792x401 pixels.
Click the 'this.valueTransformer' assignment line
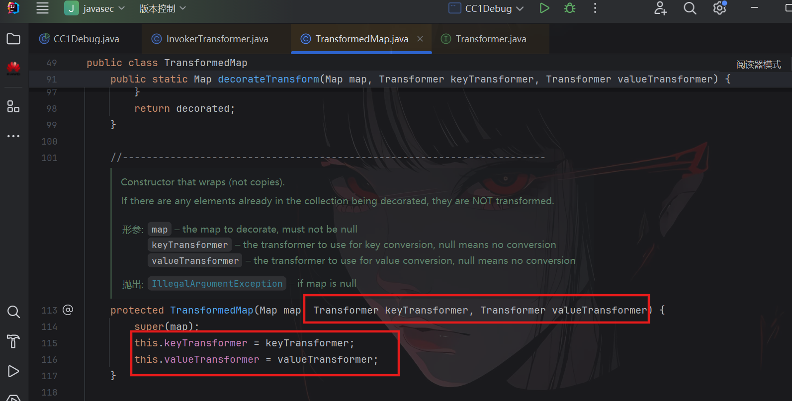tap(256, 359)
